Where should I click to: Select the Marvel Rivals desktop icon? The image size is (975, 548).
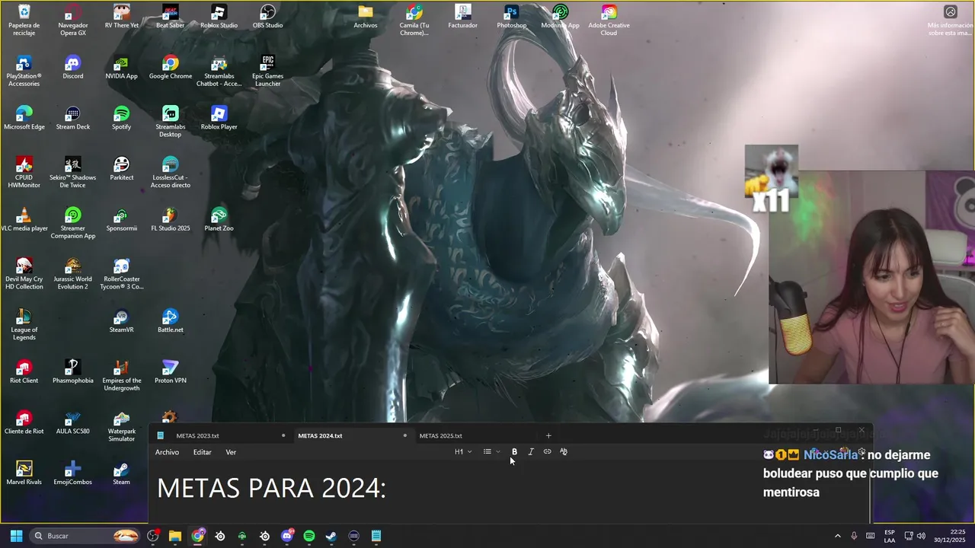(24, 474)
